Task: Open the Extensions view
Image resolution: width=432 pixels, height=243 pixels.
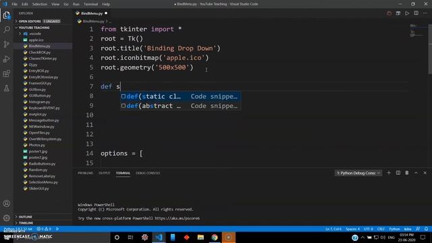Action: [x=6, y=74]
